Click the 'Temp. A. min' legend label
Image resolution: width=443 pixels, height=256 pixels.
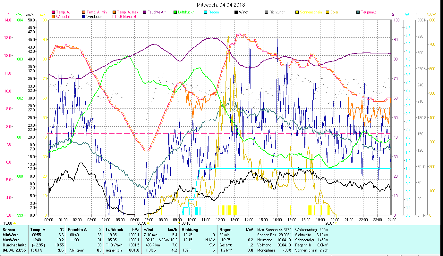pyautogui.click(x=97, y=12)
